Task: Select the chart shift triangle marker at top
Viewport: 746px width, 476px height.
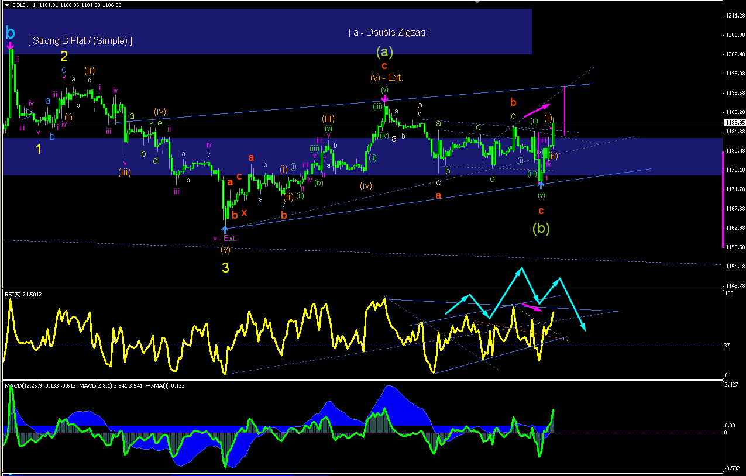Action: point(477,2)
